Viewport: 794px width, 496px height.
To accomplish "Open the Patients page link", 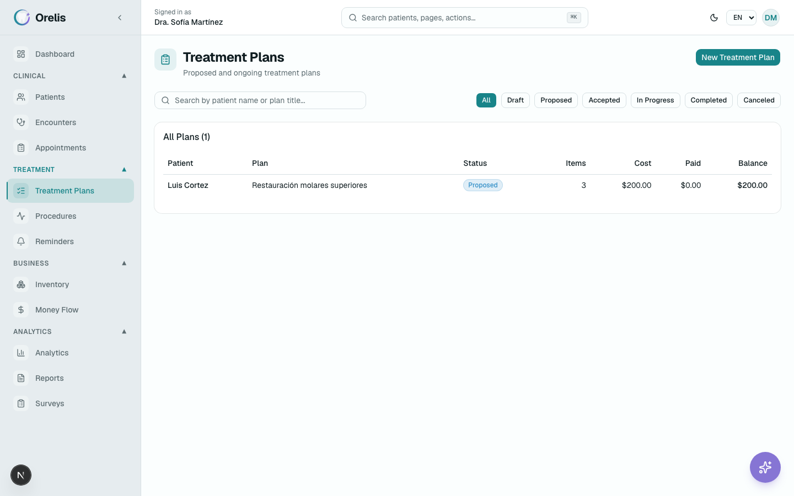I will point(71,97).
